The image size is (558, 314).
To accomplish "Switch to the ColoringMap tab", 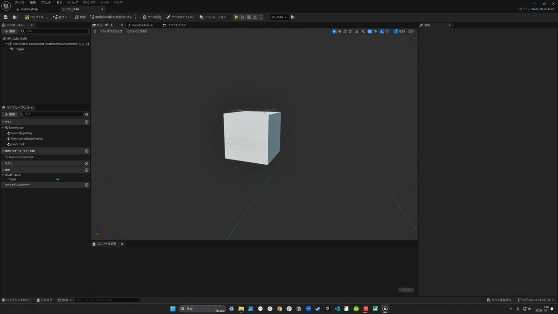I will pos(30,9).
